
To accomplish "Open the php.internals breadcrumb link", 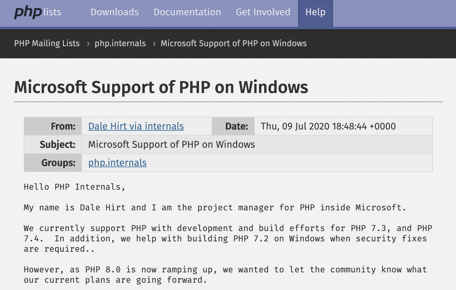I will 120,43.
